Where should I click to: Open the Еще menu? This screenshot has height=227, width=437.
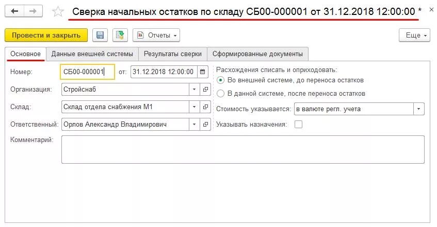(x=414, y=35)
